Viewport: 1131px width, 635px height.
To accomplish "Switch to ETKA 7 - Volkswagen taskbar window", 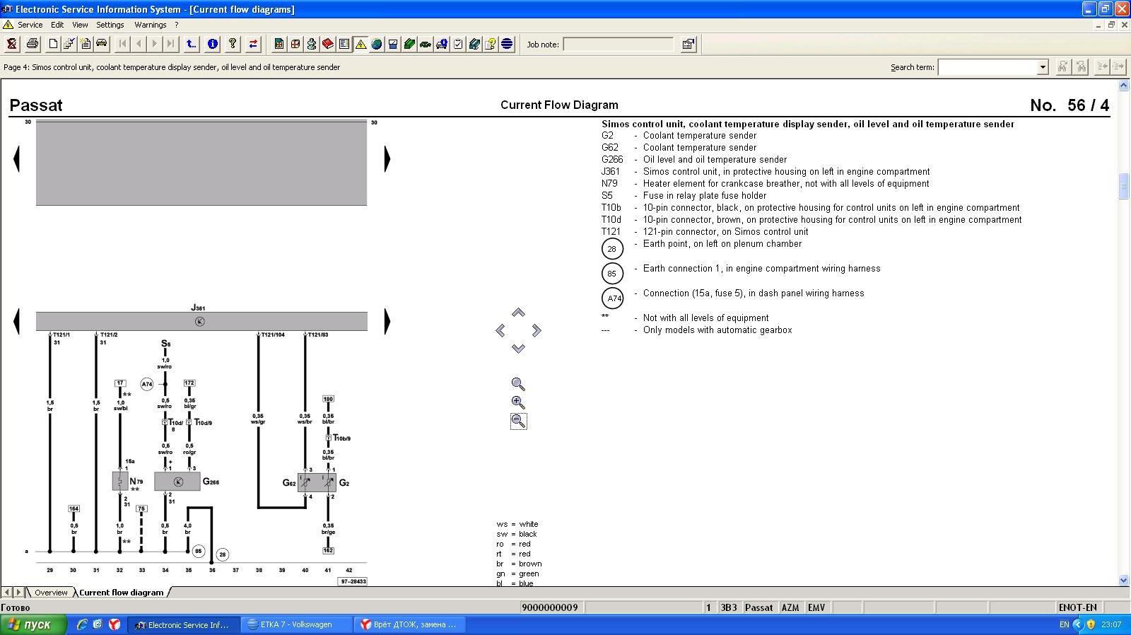I will pos(297,624).
